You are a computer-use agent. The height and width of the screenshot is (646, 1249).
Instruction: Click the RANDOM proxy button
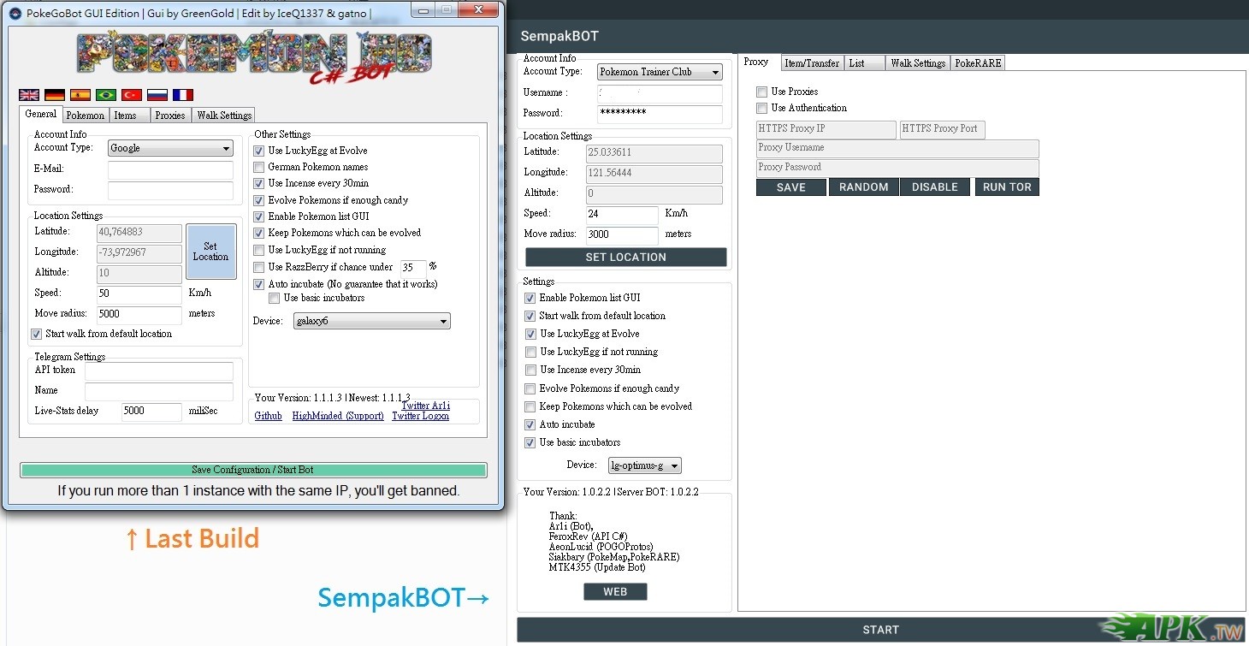click(864, 187)
